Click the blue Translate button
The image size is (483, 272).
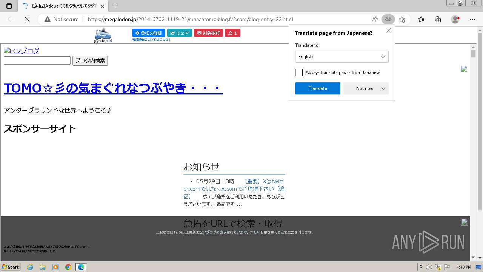318,88
